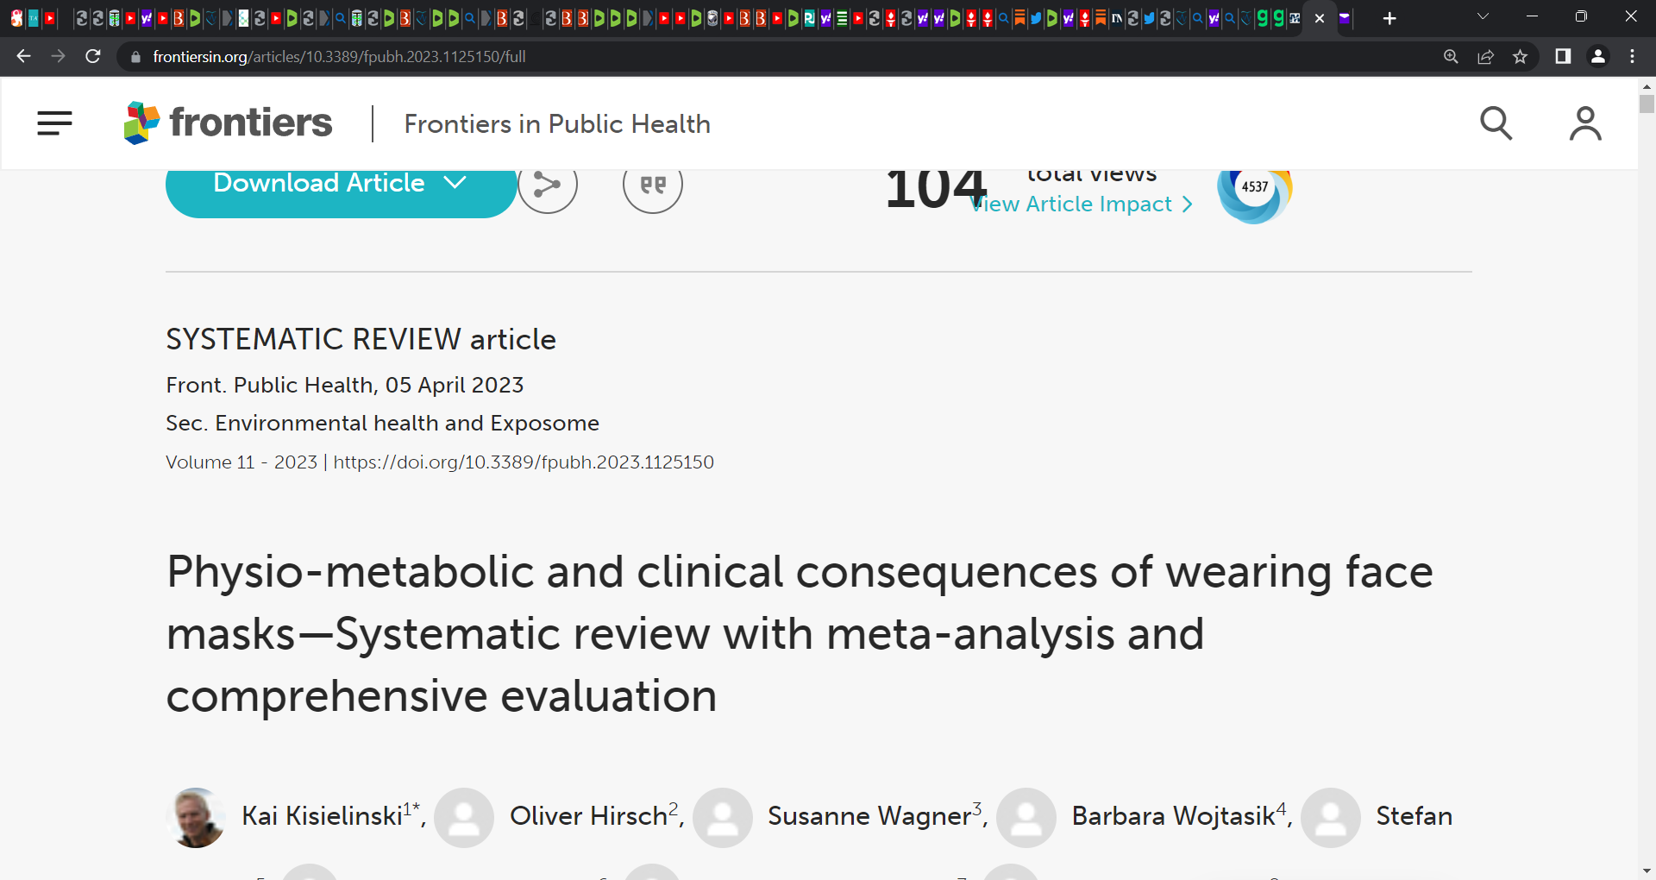
Task: Click View Article Impact link
Action: point(1082,204)
